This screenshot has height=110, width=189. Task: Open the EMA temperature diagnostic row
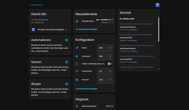coord(94,106)
